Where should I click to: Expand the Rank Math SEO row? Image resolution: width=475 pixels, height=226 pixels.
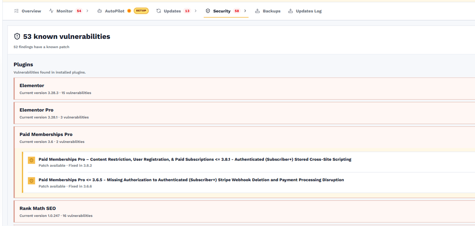coord(244,212)
